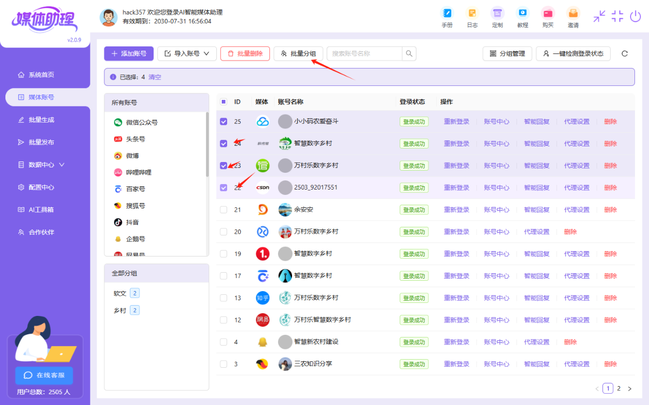
Task: Toggle the select-all header checkbox
Action: click(223, 102)
